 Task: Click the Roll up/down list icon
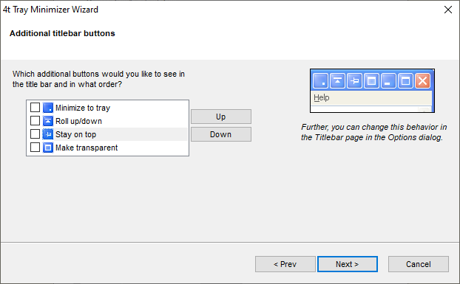(x=48, y=121)
